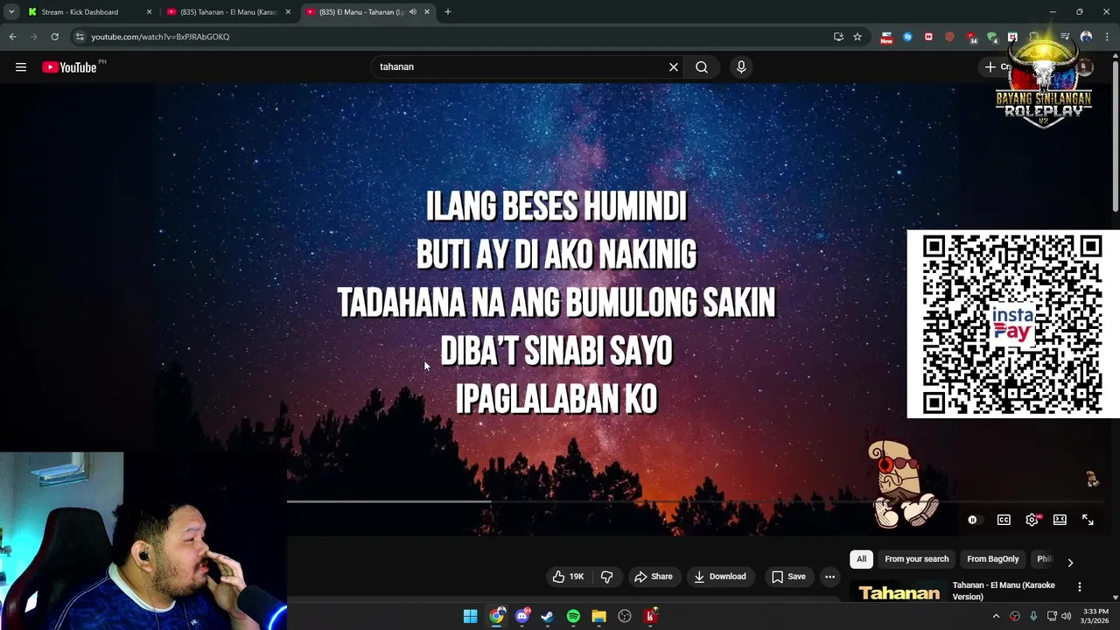Open the tab search dropdown arrow
Screen dimensions: 1120x630
point(11,12)
